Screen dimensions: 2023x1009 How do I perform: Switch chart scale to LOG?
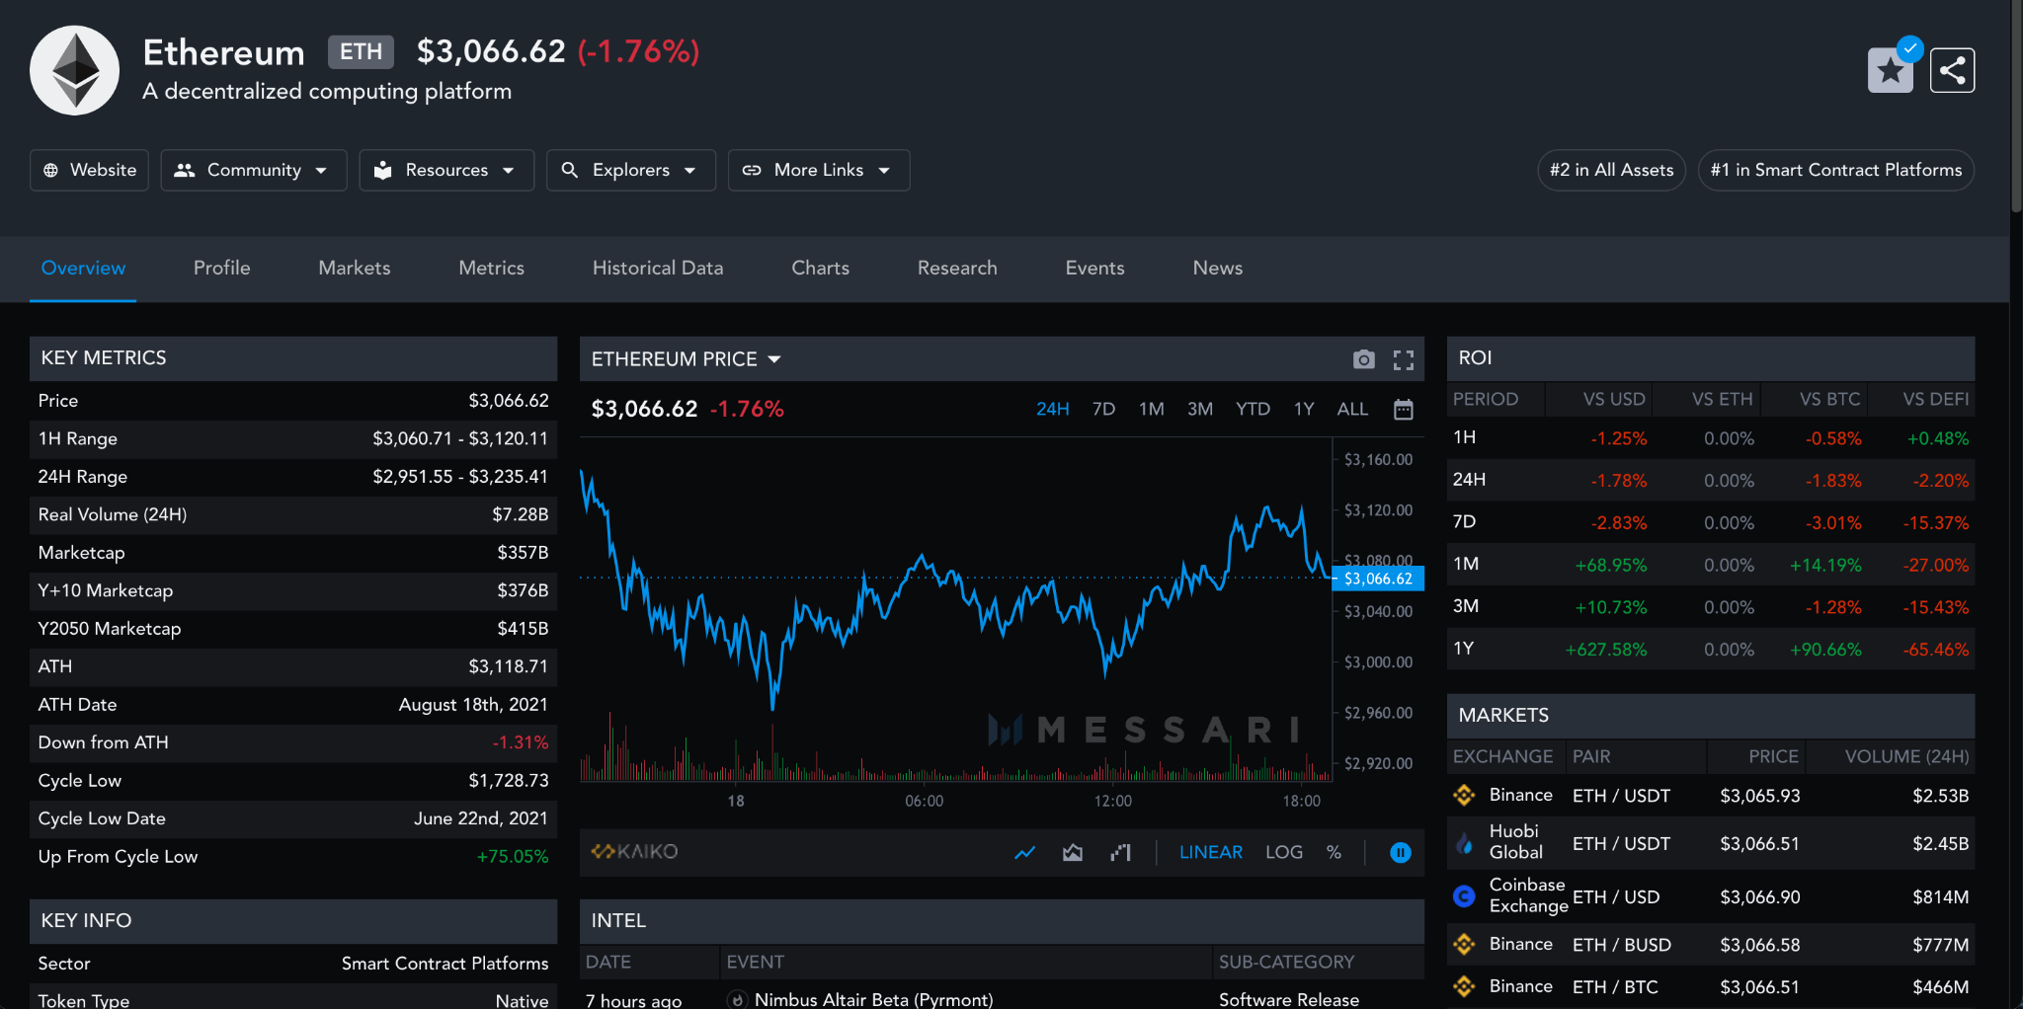coord(1283,852)
